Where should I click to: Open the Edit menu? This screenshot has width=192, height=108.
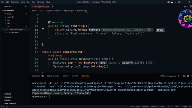(x=7, y=2)
